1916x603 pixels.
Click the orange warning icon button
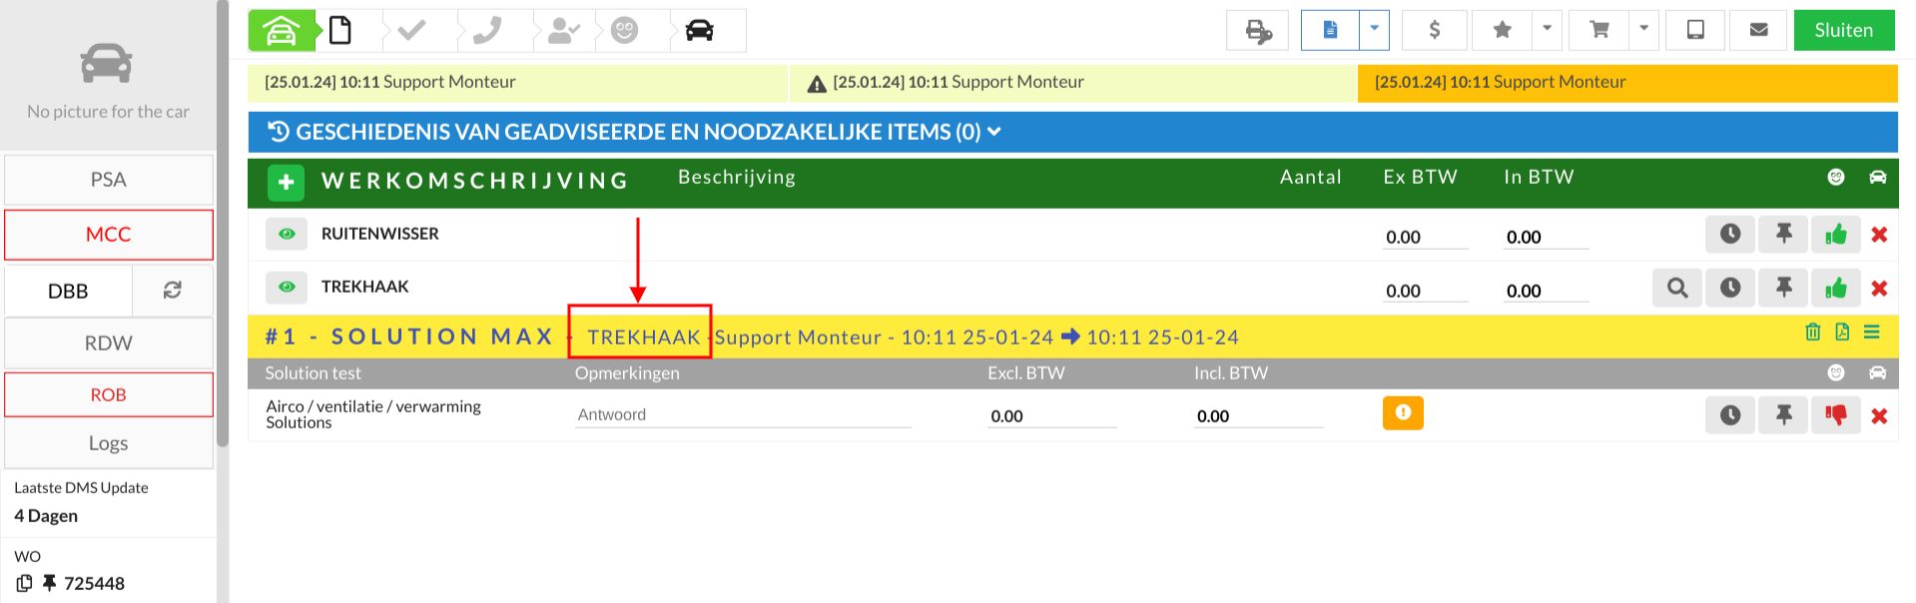pyautogui.click(x=1403, y=412)
